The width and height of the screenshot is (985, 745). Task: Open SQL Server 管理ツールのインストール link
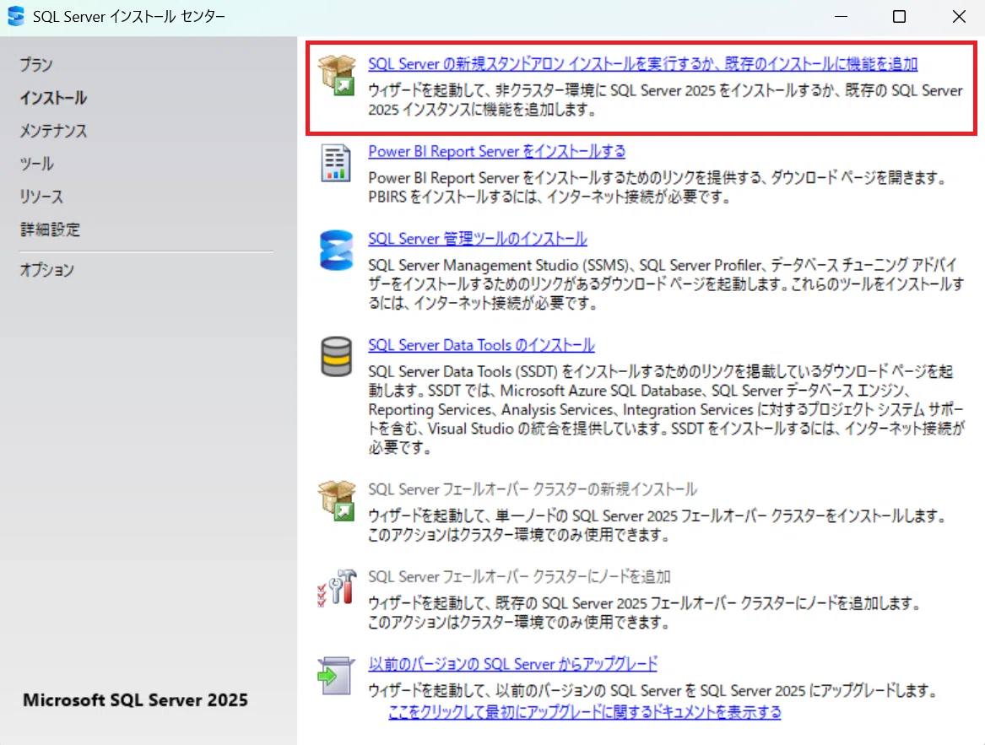tap(478, 239)
